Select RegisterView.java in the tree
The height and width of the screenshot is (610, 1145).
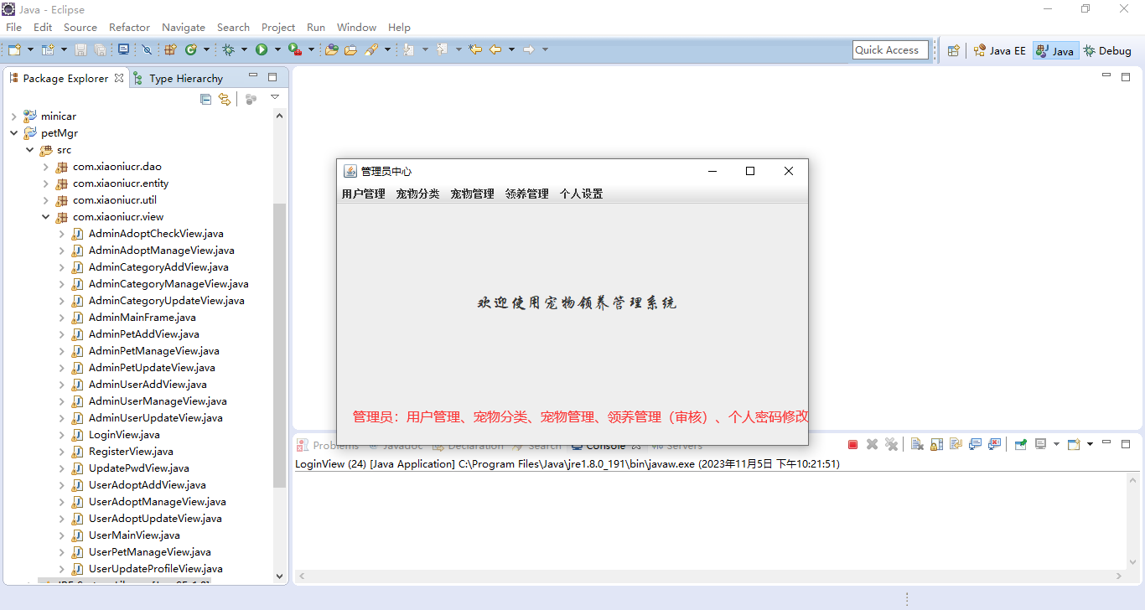click(x=131, y=452)
